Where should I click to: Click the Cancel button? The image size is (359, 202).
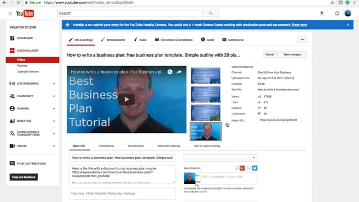coord(270,54)
